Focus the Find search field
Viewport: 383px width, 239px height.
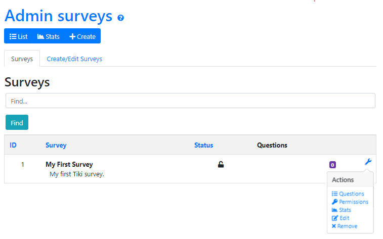[190, 101]
